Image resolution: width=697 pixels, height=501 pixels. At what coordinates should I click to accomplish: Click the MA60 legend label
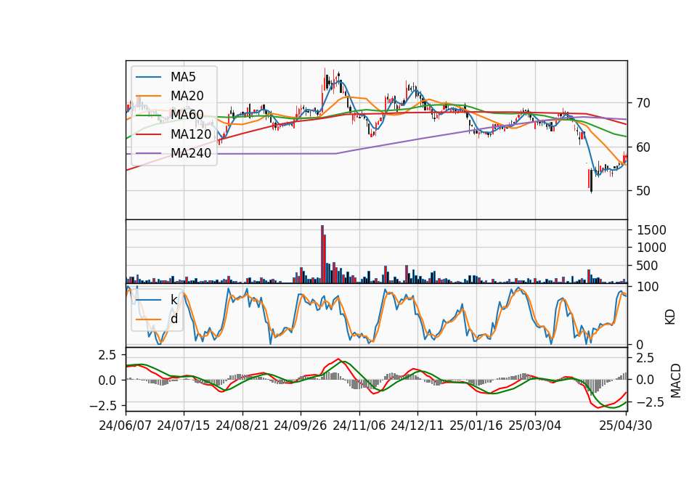tap(187, 115)
